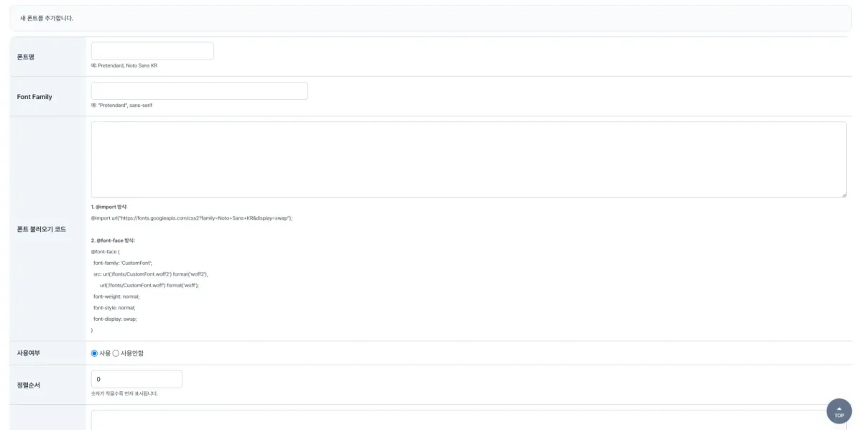Select the 사용 radio button
Viewport: 862px width, 430px height.
pyautogui.click(x=95, y=353)
